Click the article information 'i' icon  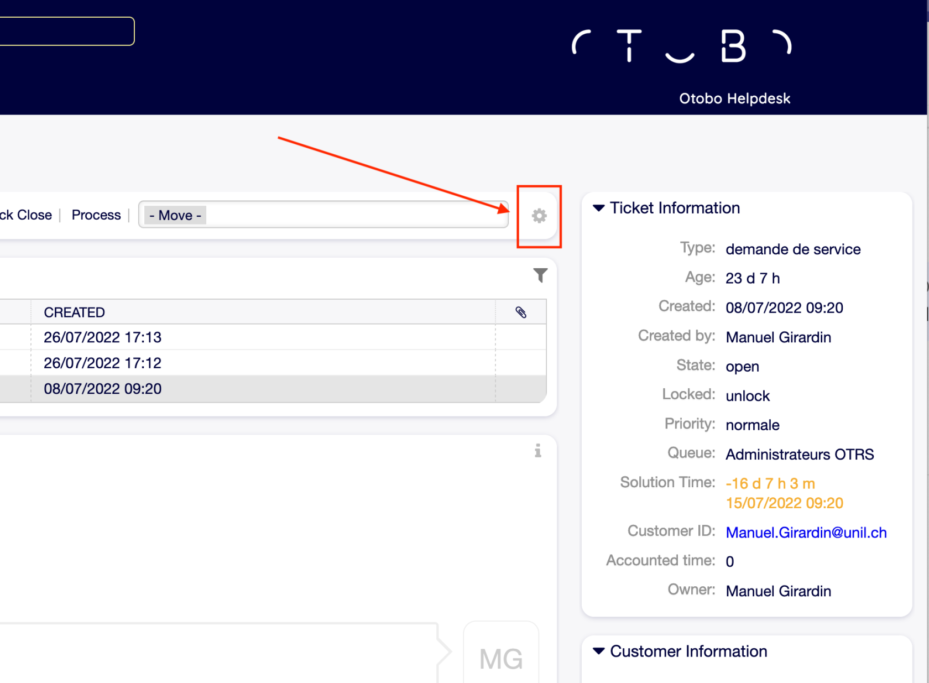tap(537, 451)
